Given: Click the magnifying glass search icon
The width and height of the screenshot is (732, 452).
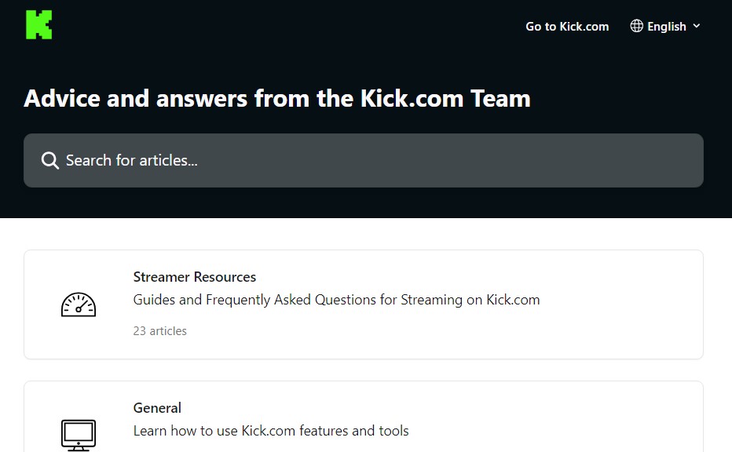Looking at the screenshot, I should coord(50,161).
